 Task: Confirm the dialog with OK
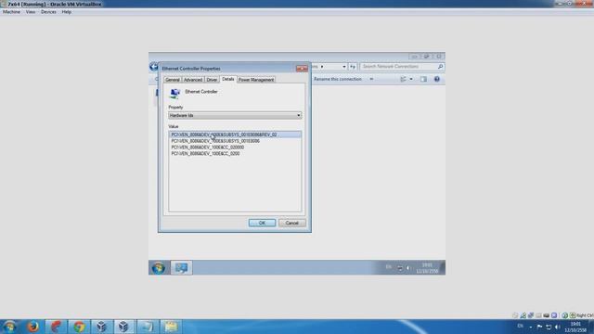(x=262, y=223)
